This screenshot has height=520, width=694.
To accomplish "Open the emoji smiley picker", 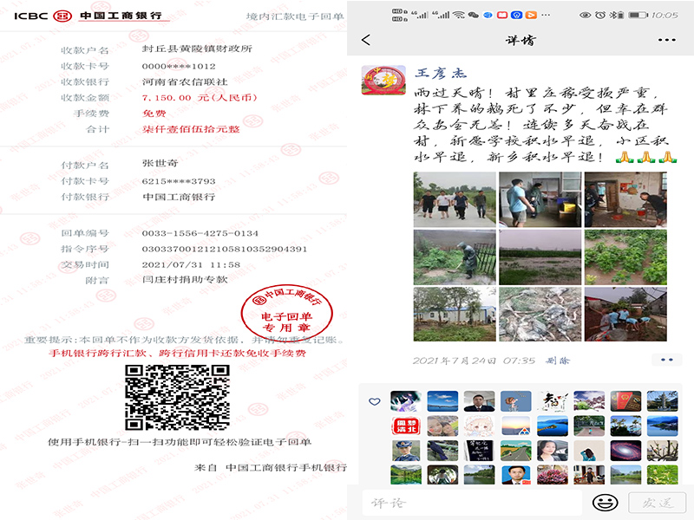I will 605,503.
